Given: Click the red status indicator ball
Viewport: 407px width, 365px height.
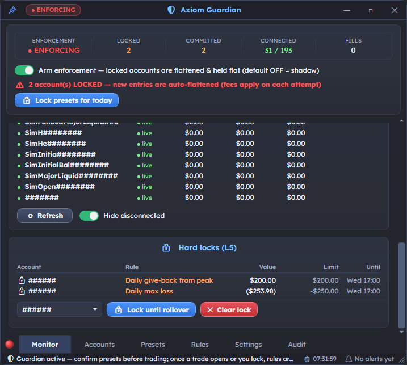Looking at the screenshot, I should tap(9, 344).
